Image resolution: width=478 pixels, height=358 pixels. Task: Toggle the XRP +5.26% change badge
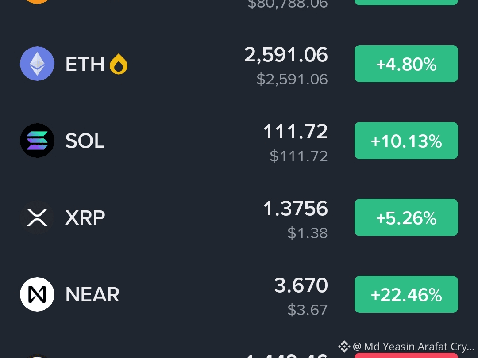(x=406, y=217)
